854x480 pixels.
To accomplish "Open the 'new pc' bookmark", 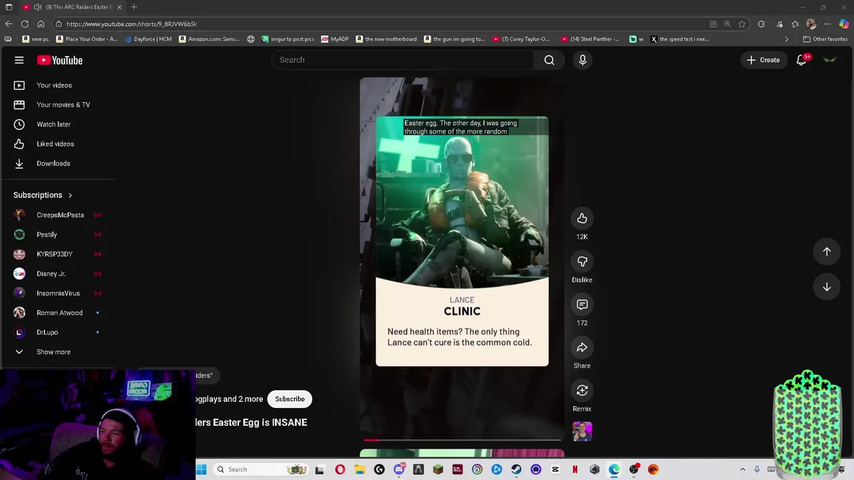I will (x=35, y=39).
